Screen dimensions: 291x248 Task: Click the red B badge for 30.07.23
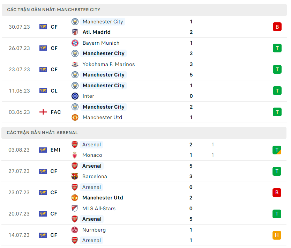click(277, 27)
